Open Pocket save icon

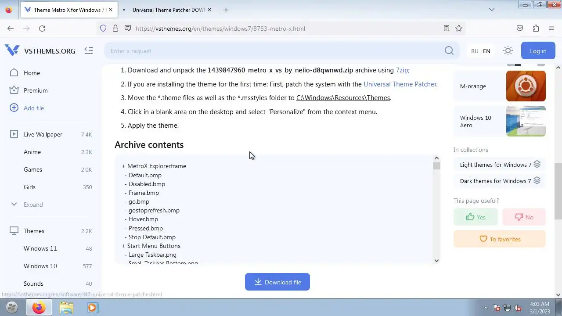pos(520,29)
